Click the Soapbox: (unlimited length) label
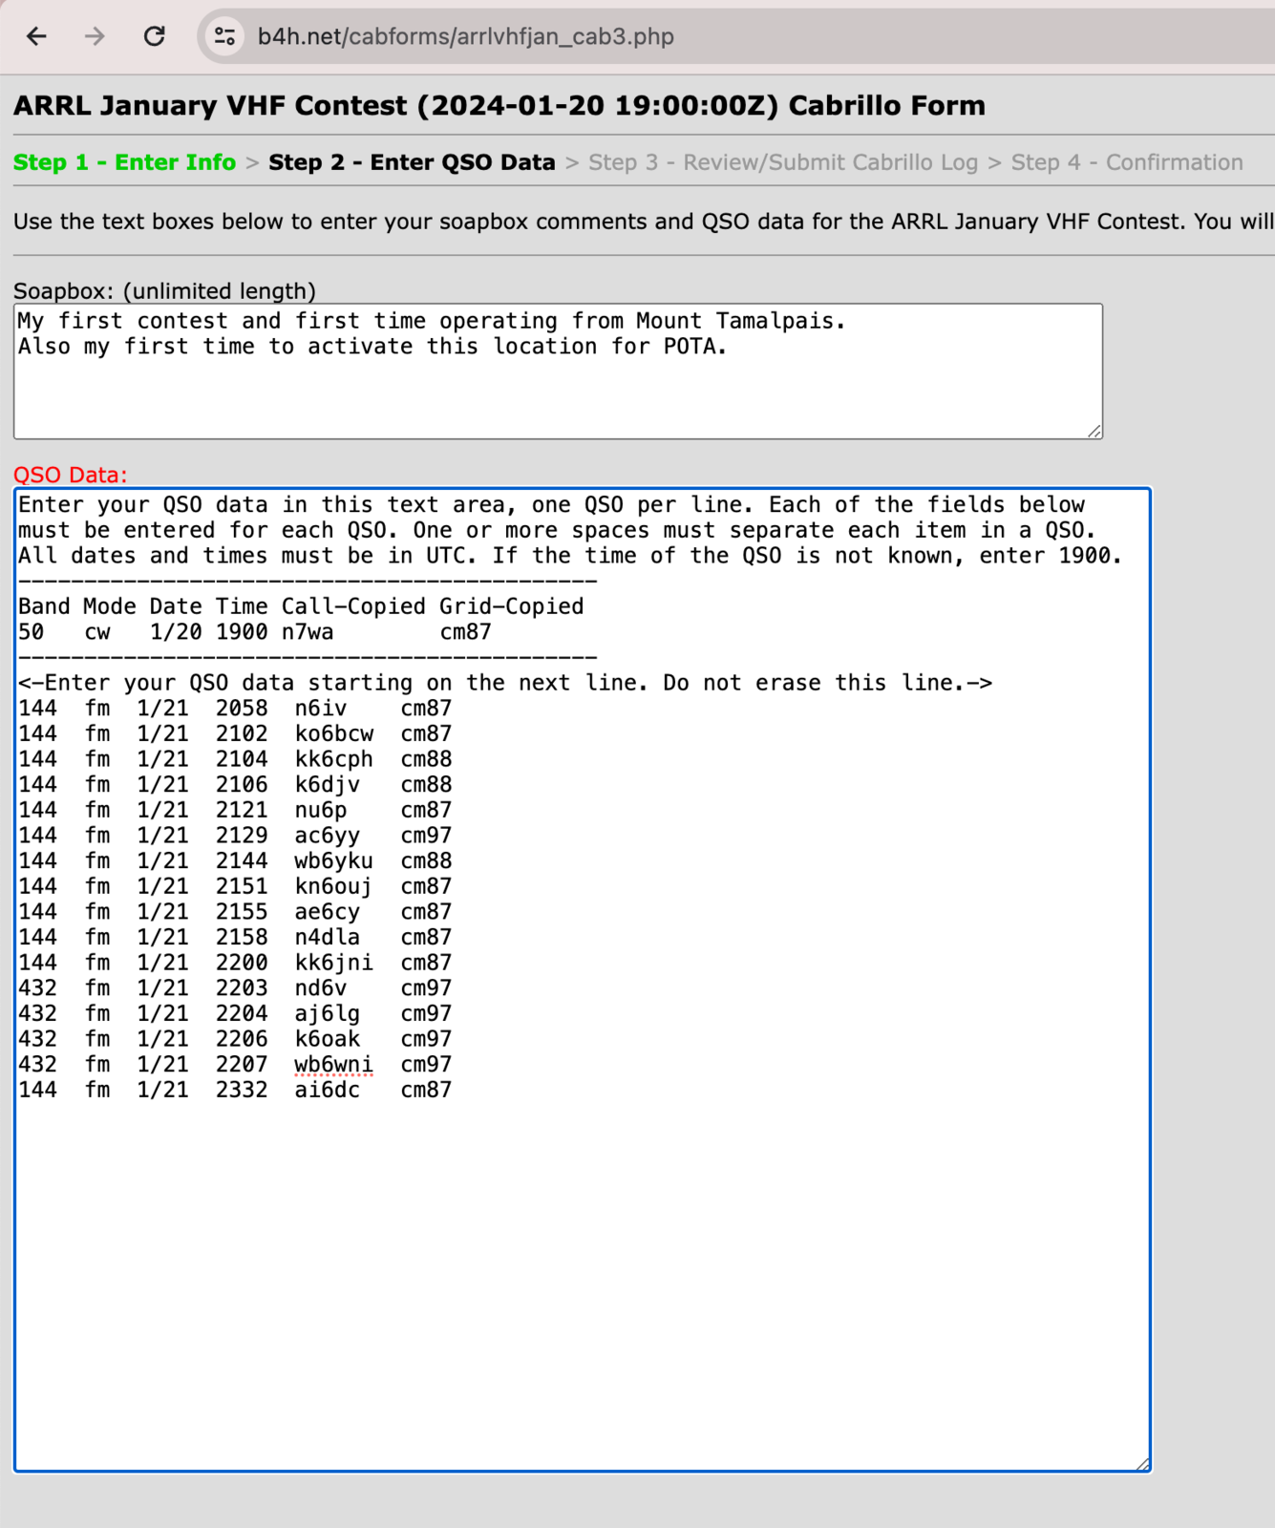1275x1528 pixels. click(x=164, y=290)
